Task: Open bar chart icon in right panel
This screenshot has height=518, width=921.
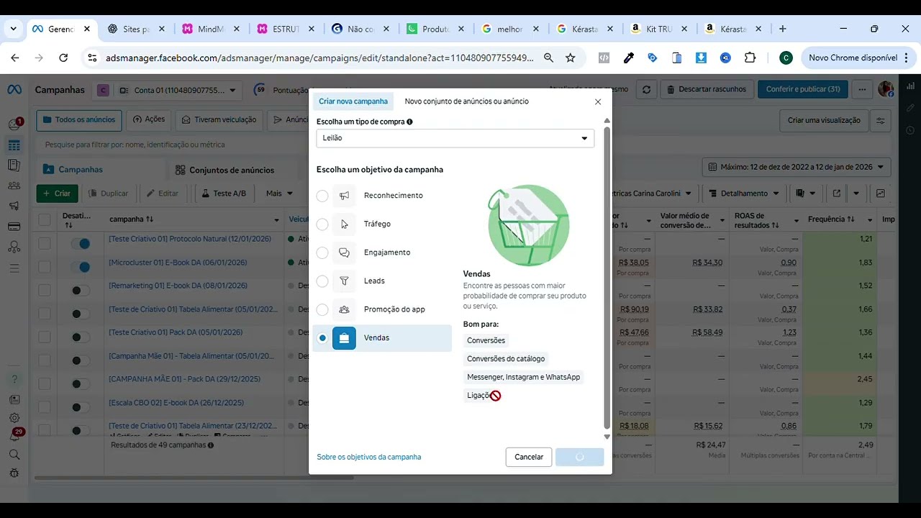Action: pyautogui.click(x=910, y=86)
